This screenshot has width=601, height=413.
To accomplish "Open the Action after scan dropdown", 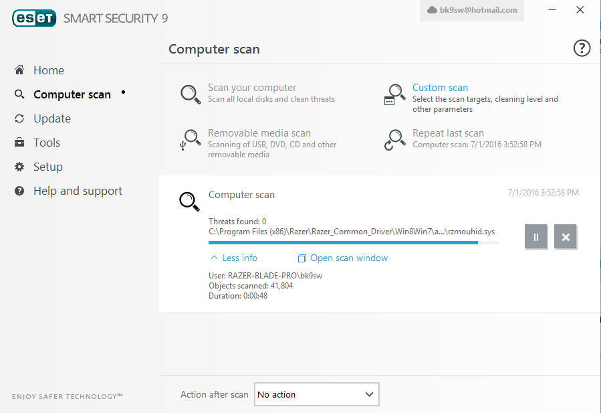I will point(317,394).
